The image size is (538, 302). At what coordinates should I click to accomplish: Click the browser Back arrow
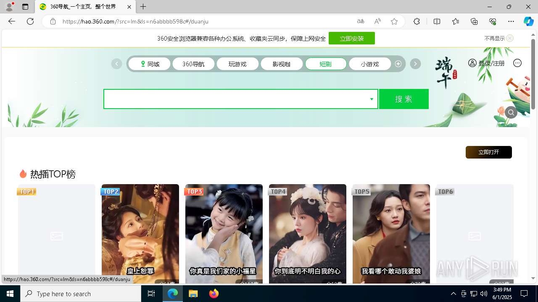point(12,21)
